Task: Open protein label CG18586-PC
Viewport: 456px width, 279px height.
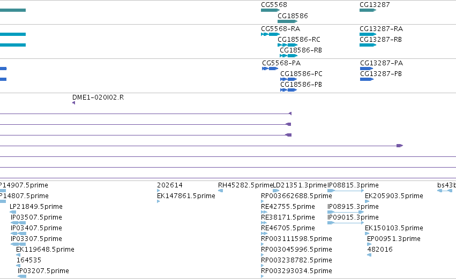Action: tap(301, 74)
